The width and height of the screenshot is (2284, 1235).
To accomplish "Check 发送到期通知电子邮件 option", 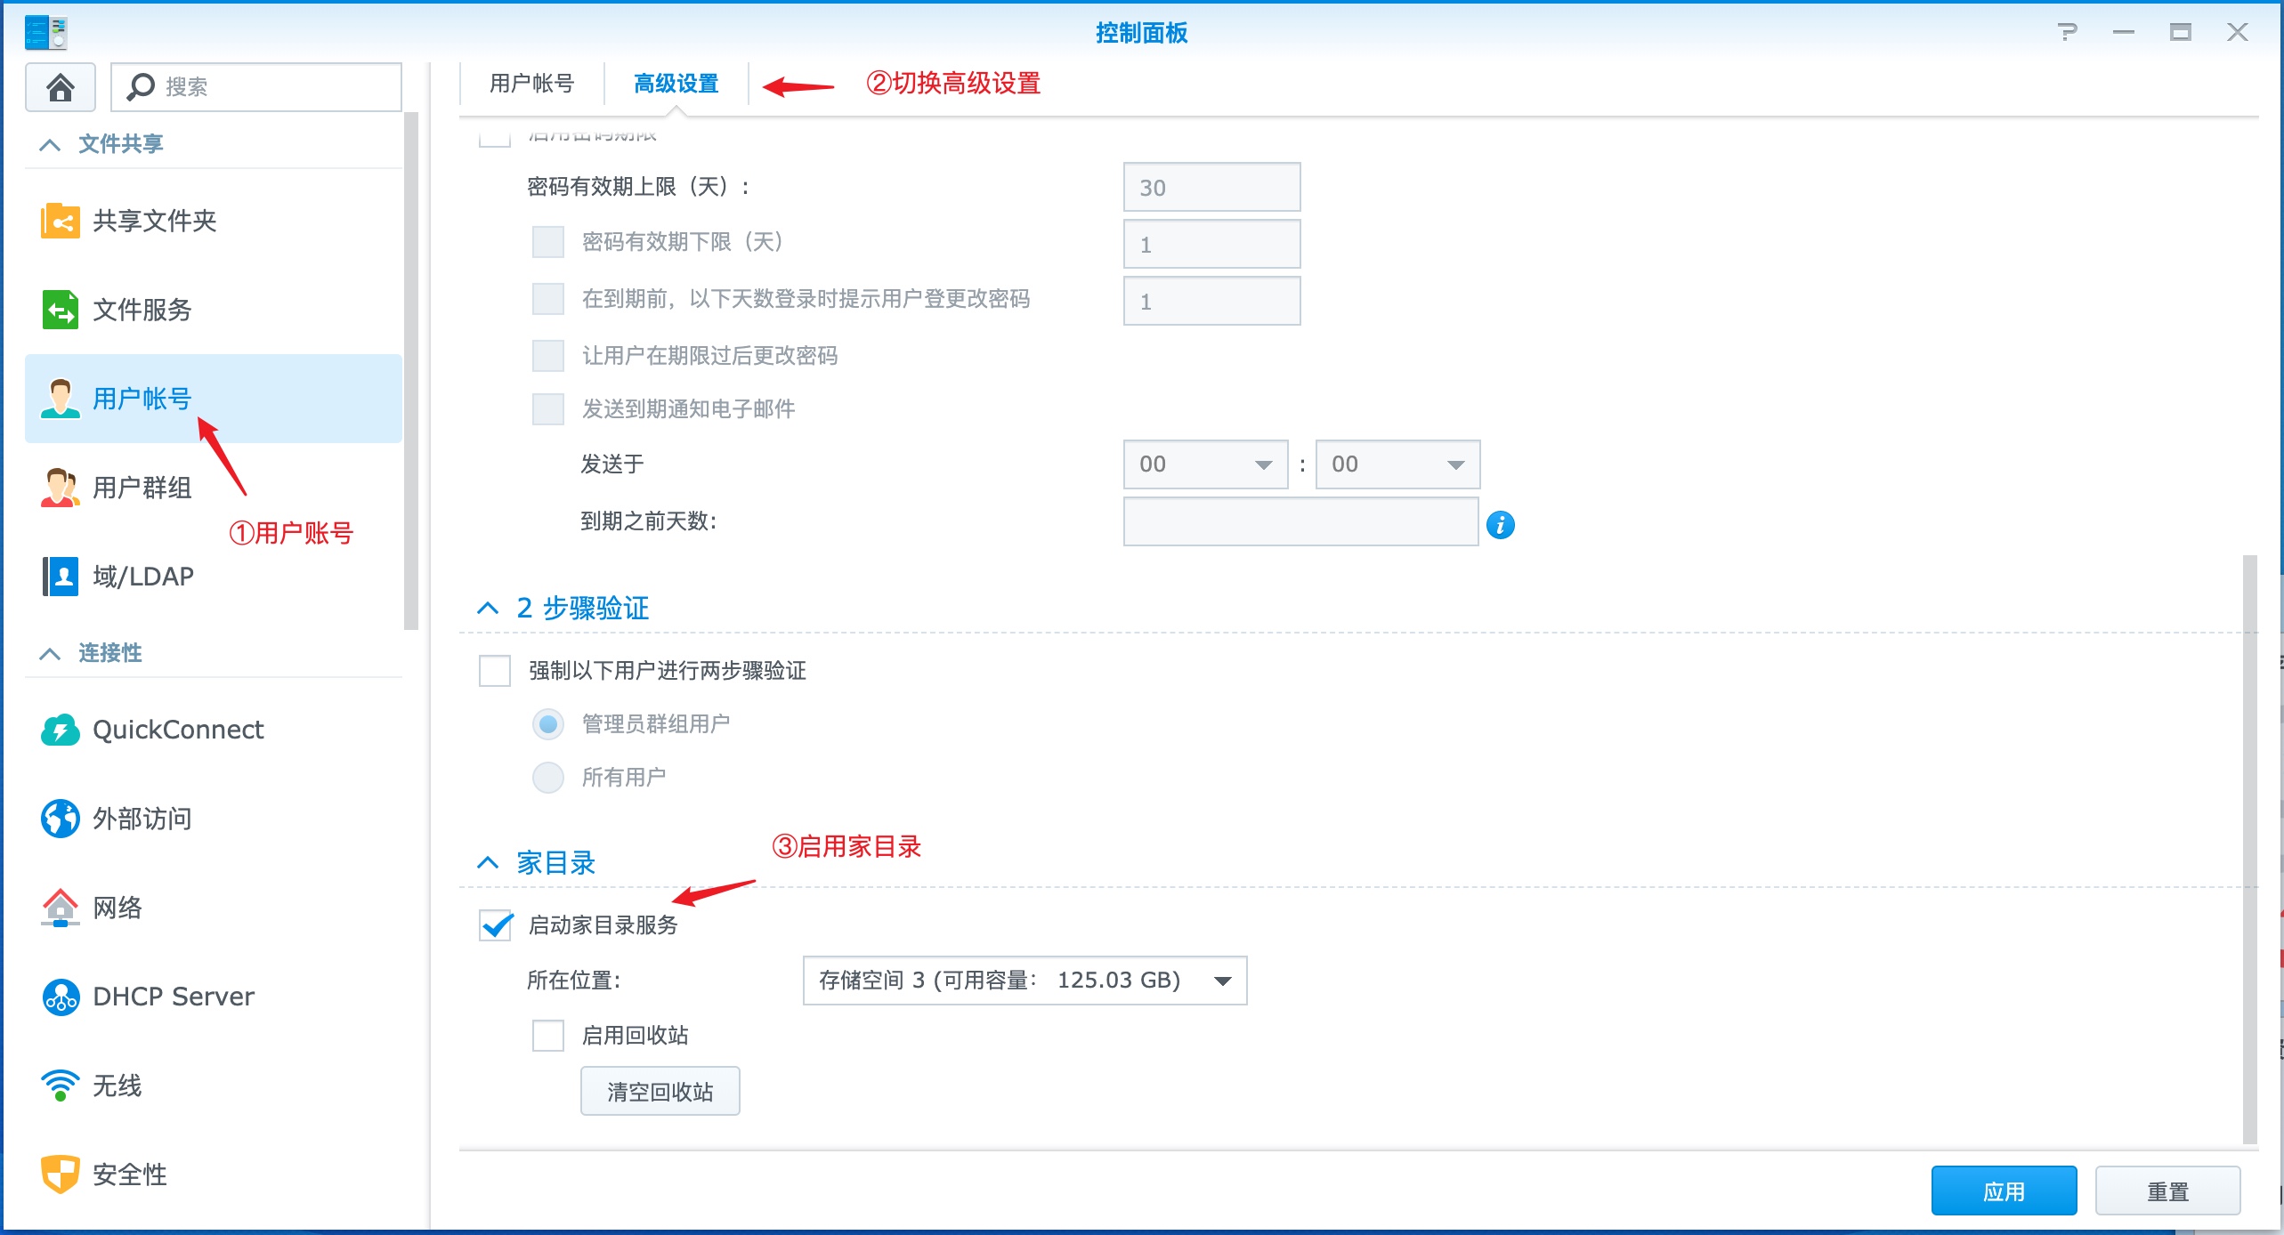I will 547,409.
